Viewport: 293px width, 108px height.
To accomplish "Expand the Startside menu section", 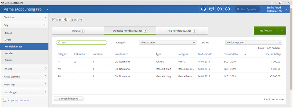I will pos(24,17).
